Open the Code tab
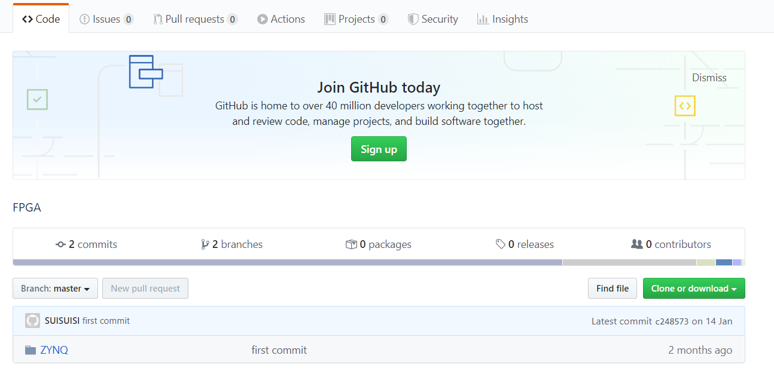774x380 pixels. coord(41,19)
